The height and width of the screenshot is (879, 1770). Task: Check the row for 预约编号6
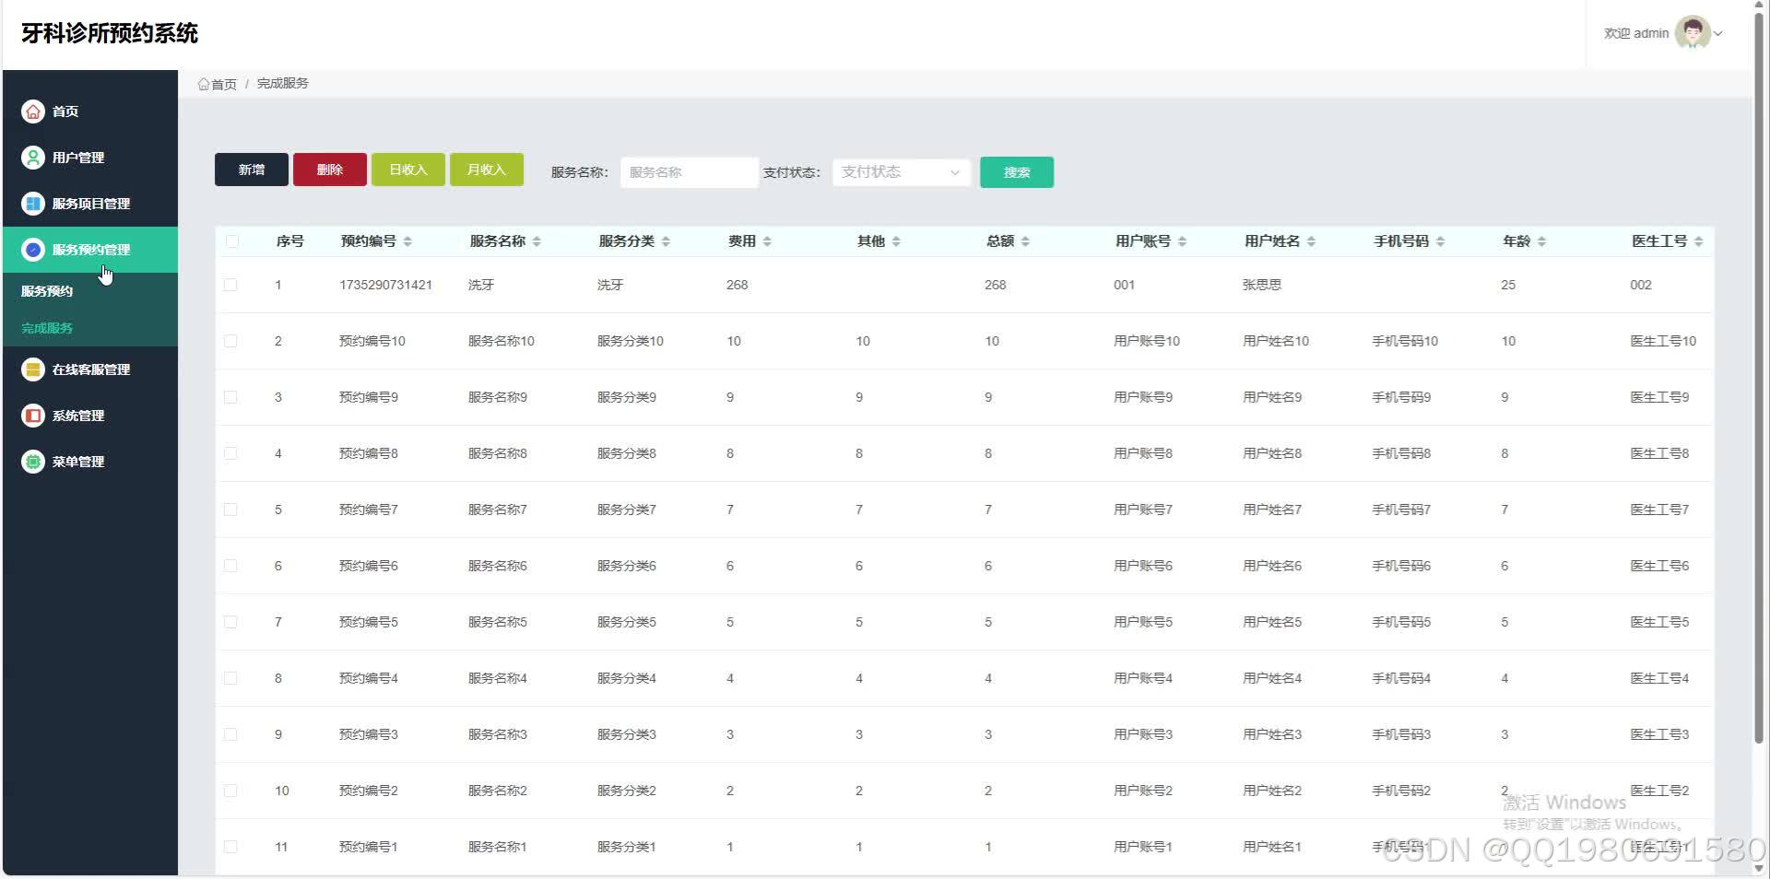point(230,566)
